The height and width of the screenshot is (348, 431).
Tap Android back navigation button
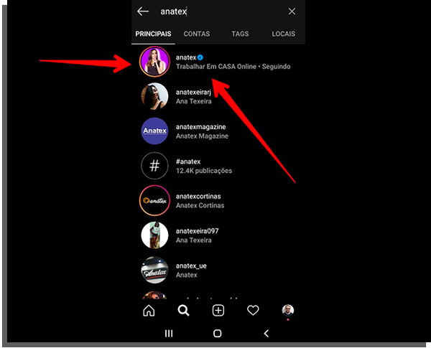[266, 334]
